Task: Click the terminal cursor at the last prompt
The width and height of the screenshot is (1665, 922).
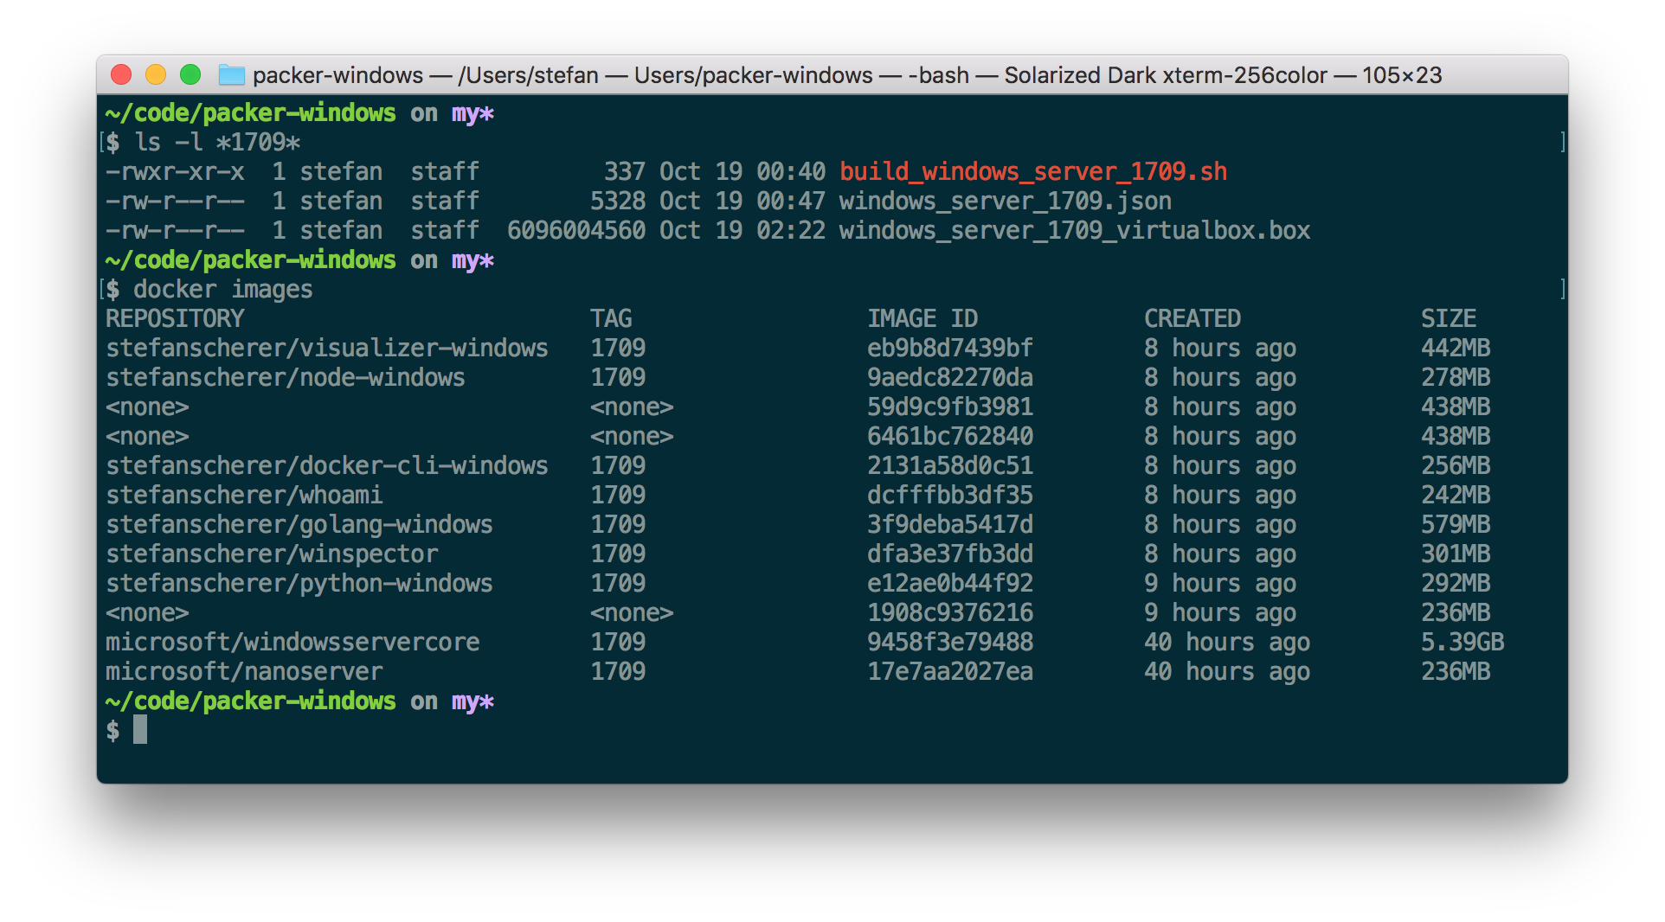Action: 140,730
